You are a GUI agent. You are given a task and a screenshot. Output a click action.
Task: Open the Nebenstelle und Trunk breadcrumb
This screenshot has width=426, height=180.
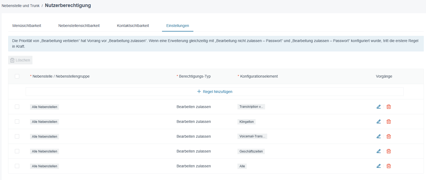click(x=21, y=6)
